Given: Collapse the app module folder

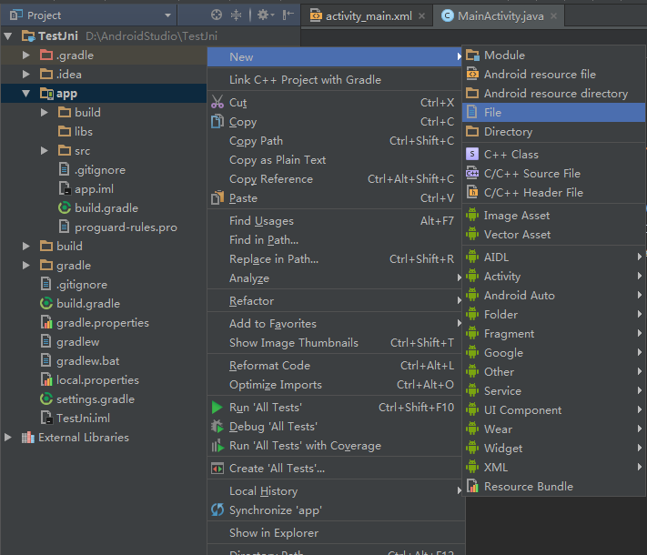Looking at the screenshot, I should click(x=26, y=94).
